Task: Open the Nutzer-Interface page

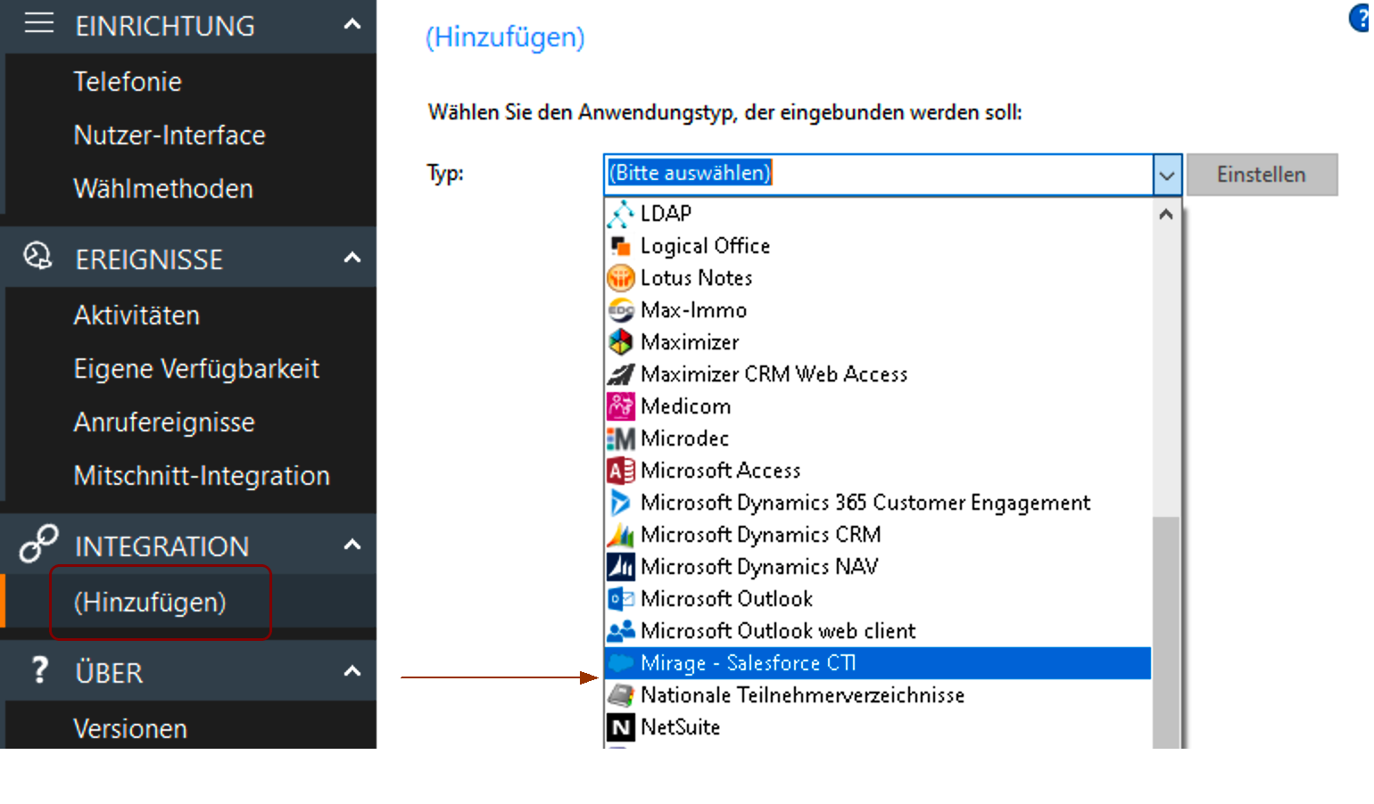Action: pos(170,135)
